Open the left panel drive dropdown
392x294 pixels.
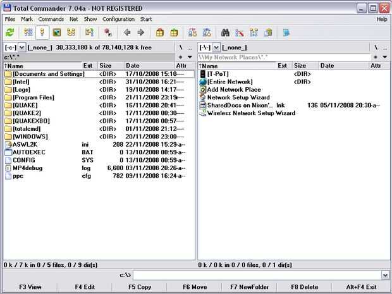[21, 47]
